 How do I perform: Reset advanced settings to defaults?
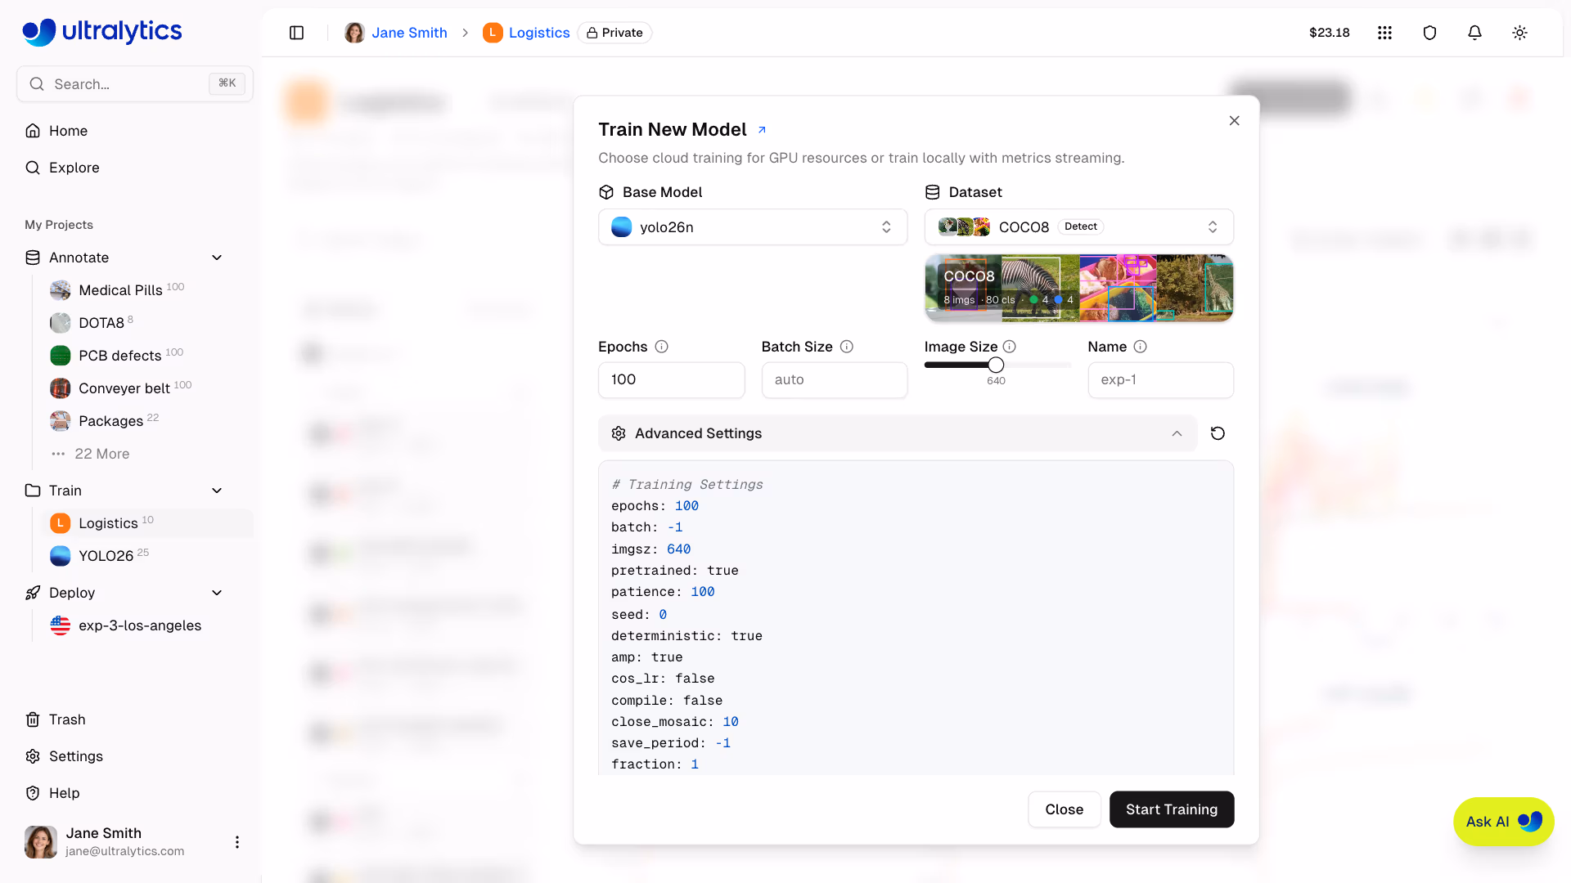pos(1218,433)
